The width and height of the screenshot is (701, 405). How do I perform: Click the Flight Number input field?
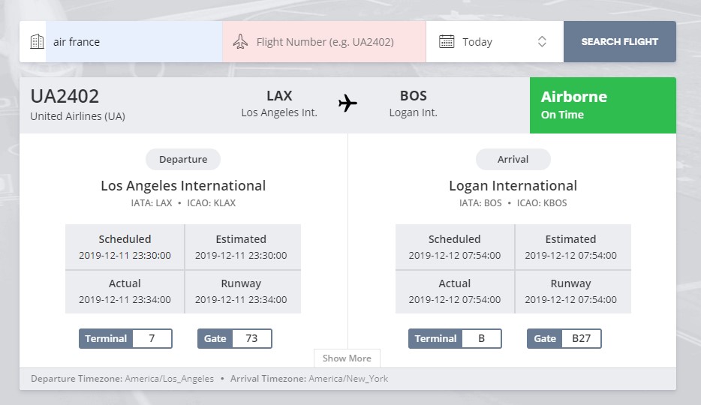324,41
